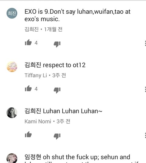Like Tiffany Li's 'respect to ot12' comment
Viewport: 146px width, 163px height.
(x=28, y=88)
